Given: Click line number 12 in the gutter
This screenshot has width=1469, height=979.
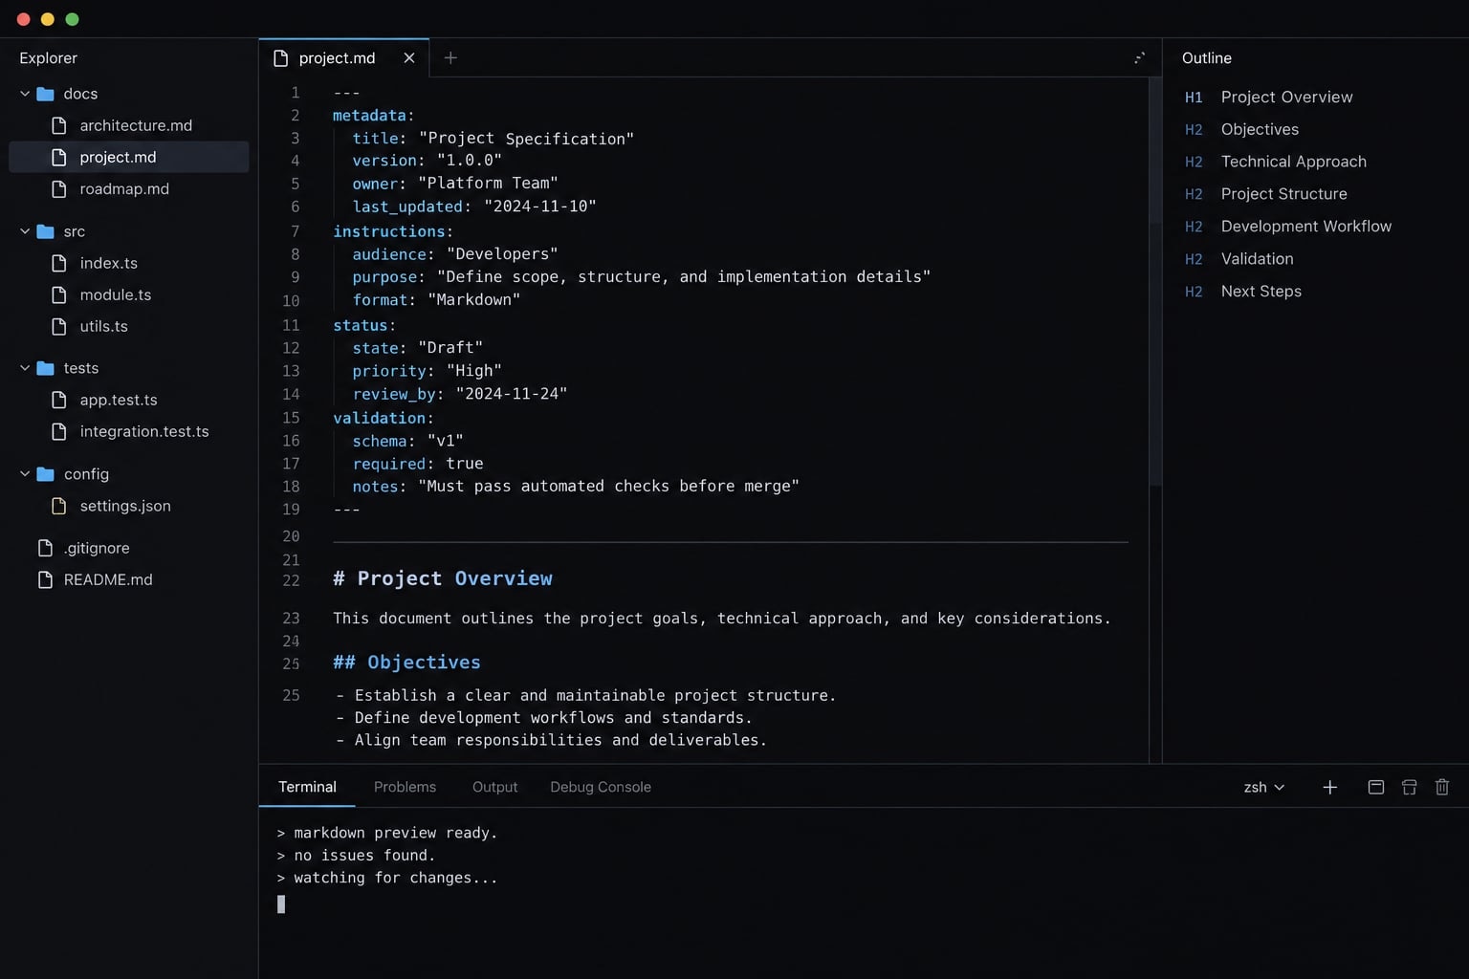Looking at the screenshot, I should click(x=291, y=348).
